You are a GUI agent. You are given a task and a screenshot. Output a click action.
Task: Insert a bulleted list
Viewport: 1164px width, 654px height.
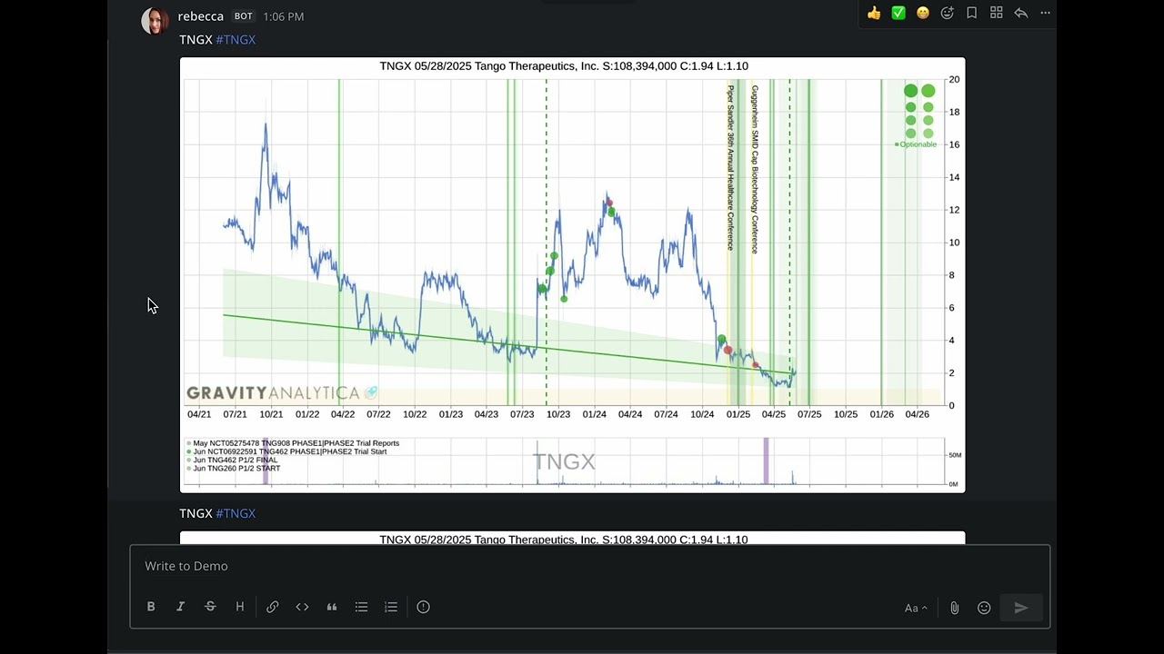[361, 607]
